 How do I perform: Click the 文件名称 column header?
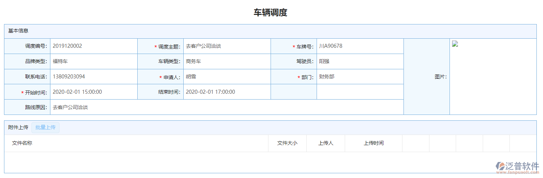click(x=22, y=143)
